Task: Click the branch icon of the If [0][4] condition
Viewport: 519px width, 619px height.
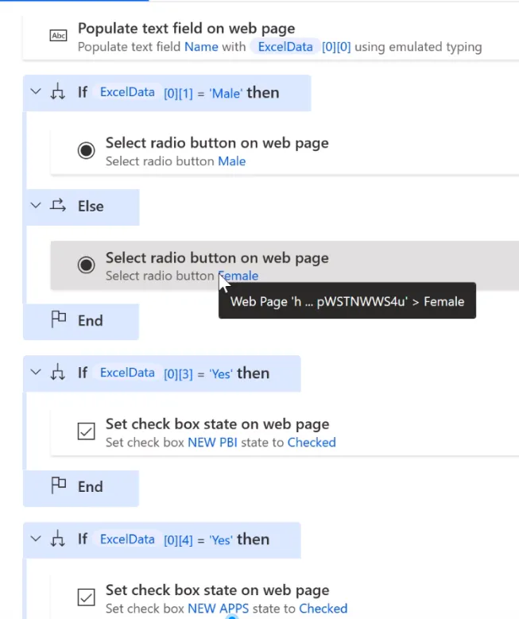Action: click(x=58, y=539)
